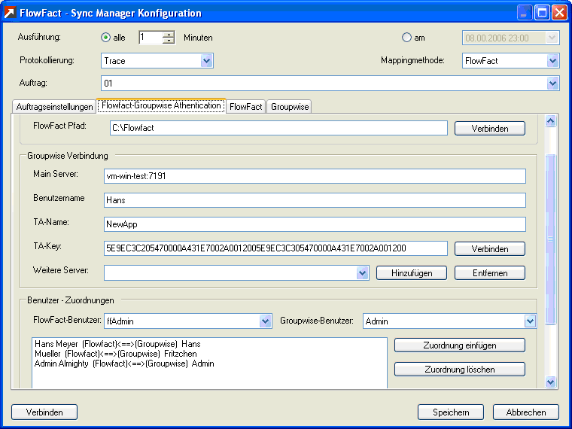Open the Groupwise tab
The height and width of the screenshot is (429, 572).
point(290,107)
